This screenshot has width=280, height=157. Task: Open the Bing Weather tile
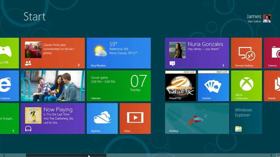[119, 53]
